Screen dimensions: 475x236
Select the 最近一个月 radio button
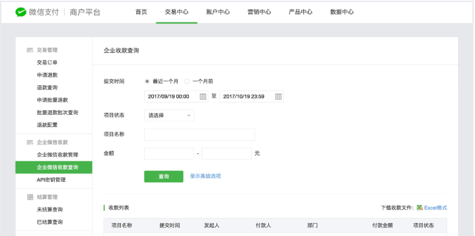(147, 81)
